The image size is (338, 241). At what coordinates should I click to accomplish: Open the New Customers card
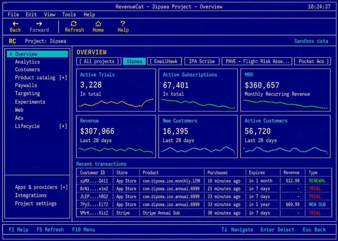point(198,136)
